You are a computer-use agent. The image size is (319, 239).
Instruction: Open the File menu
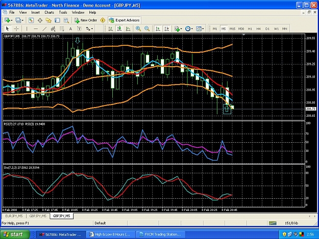pyautogui.click(x=12, y=12)
